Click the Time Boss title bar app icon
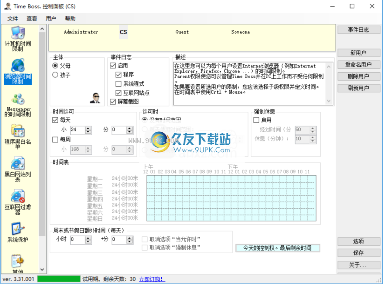Image resolution: width=384 pixels, height=284 pixels. [8, 6]
